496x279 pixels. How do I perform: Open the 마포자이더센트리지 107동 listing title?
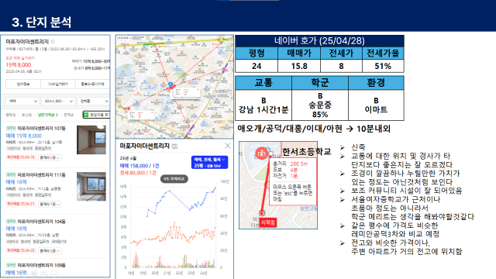point(41,129)
